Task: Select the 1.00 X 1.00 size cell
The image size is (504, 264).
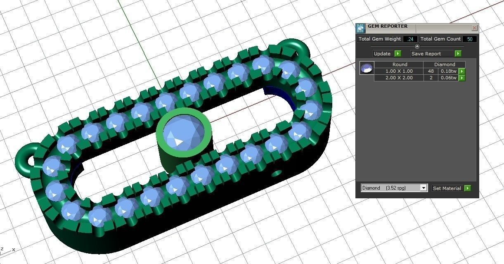Action: (x=399, y=71)
